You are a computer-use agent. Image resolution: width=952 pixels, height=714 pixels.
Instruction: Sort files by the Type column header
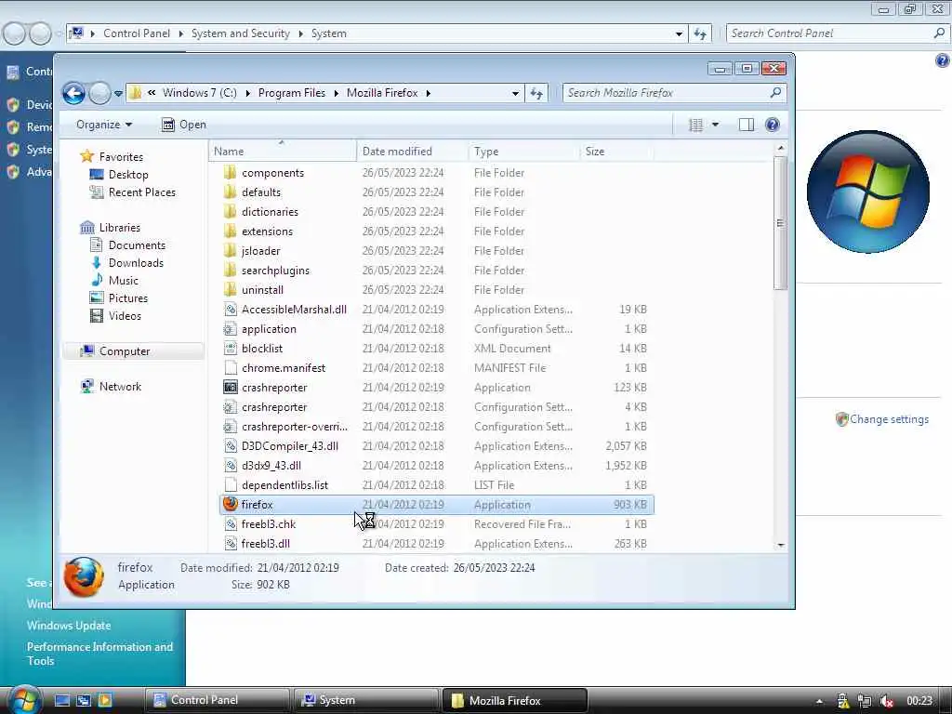pyautogui.click(x=524, y=152)
